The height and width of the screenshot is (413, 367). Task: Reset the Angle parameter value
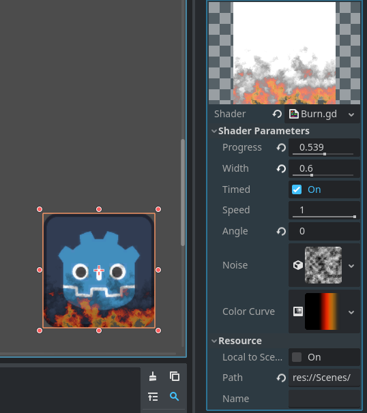[281, 231]
